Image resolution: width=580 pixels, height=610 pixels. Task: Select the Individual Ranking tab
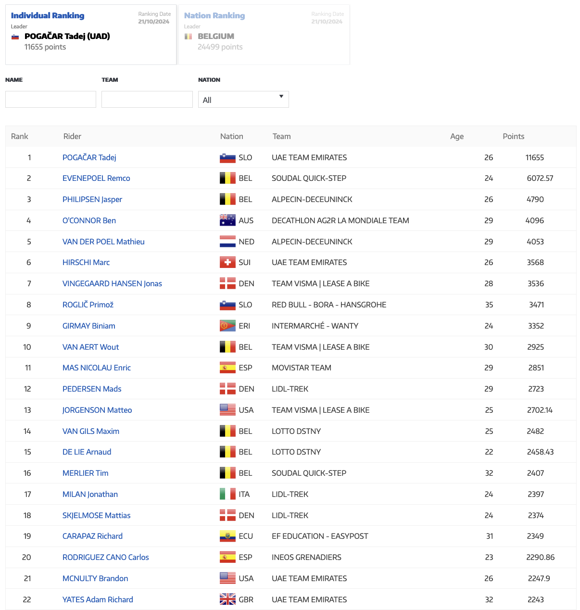point(48,16)
